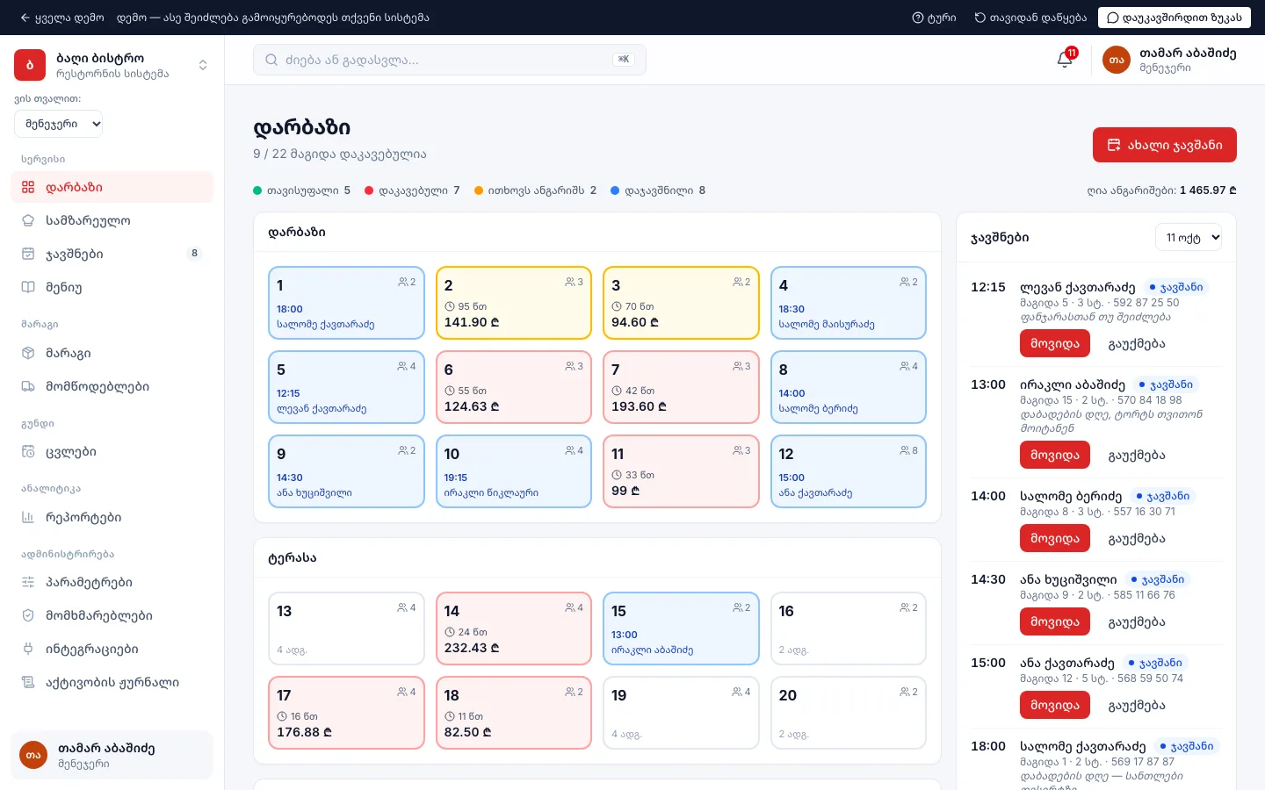Click თავიდან დაწყება restart button
This screenshot has width=1265, height=790.
(1030, 18)
